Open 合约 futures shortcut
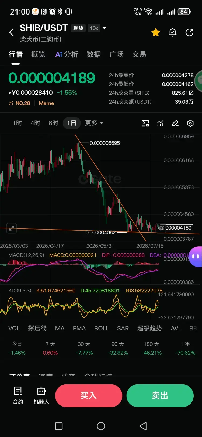The width and height of the screenshot is (202, 437). coord(18,395)
